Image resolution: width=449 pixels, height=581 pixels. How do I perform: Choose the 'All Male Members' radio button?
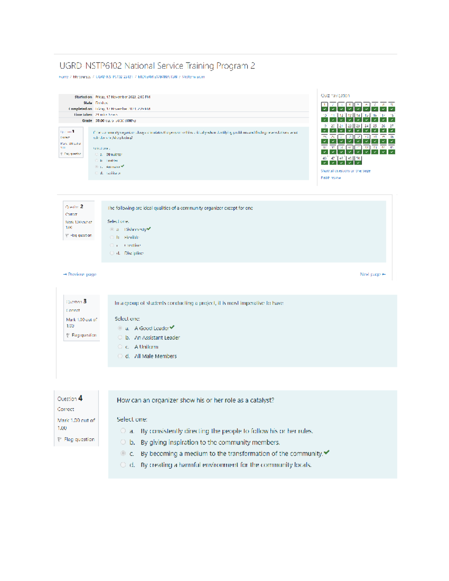(120, 356)
